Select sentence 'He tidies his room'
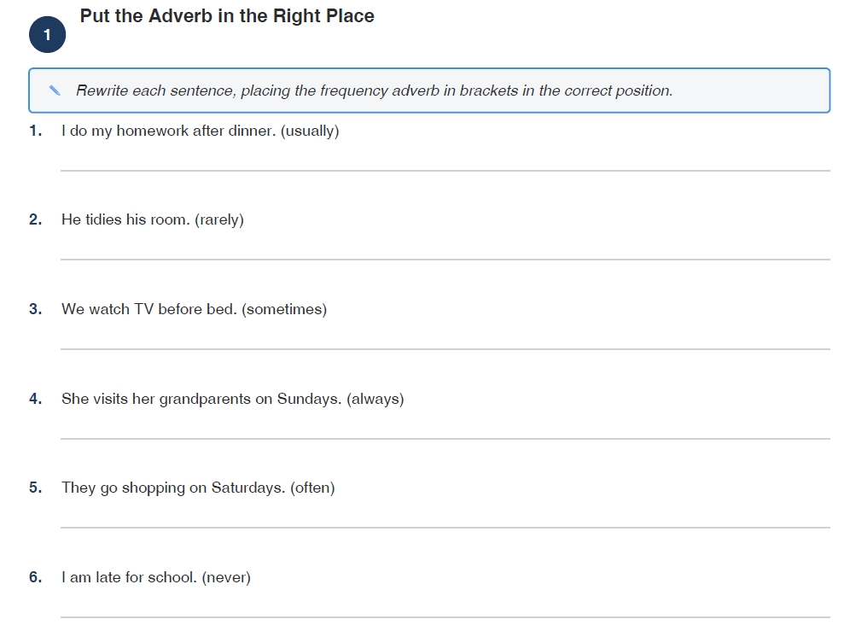 tap(125, 219)
